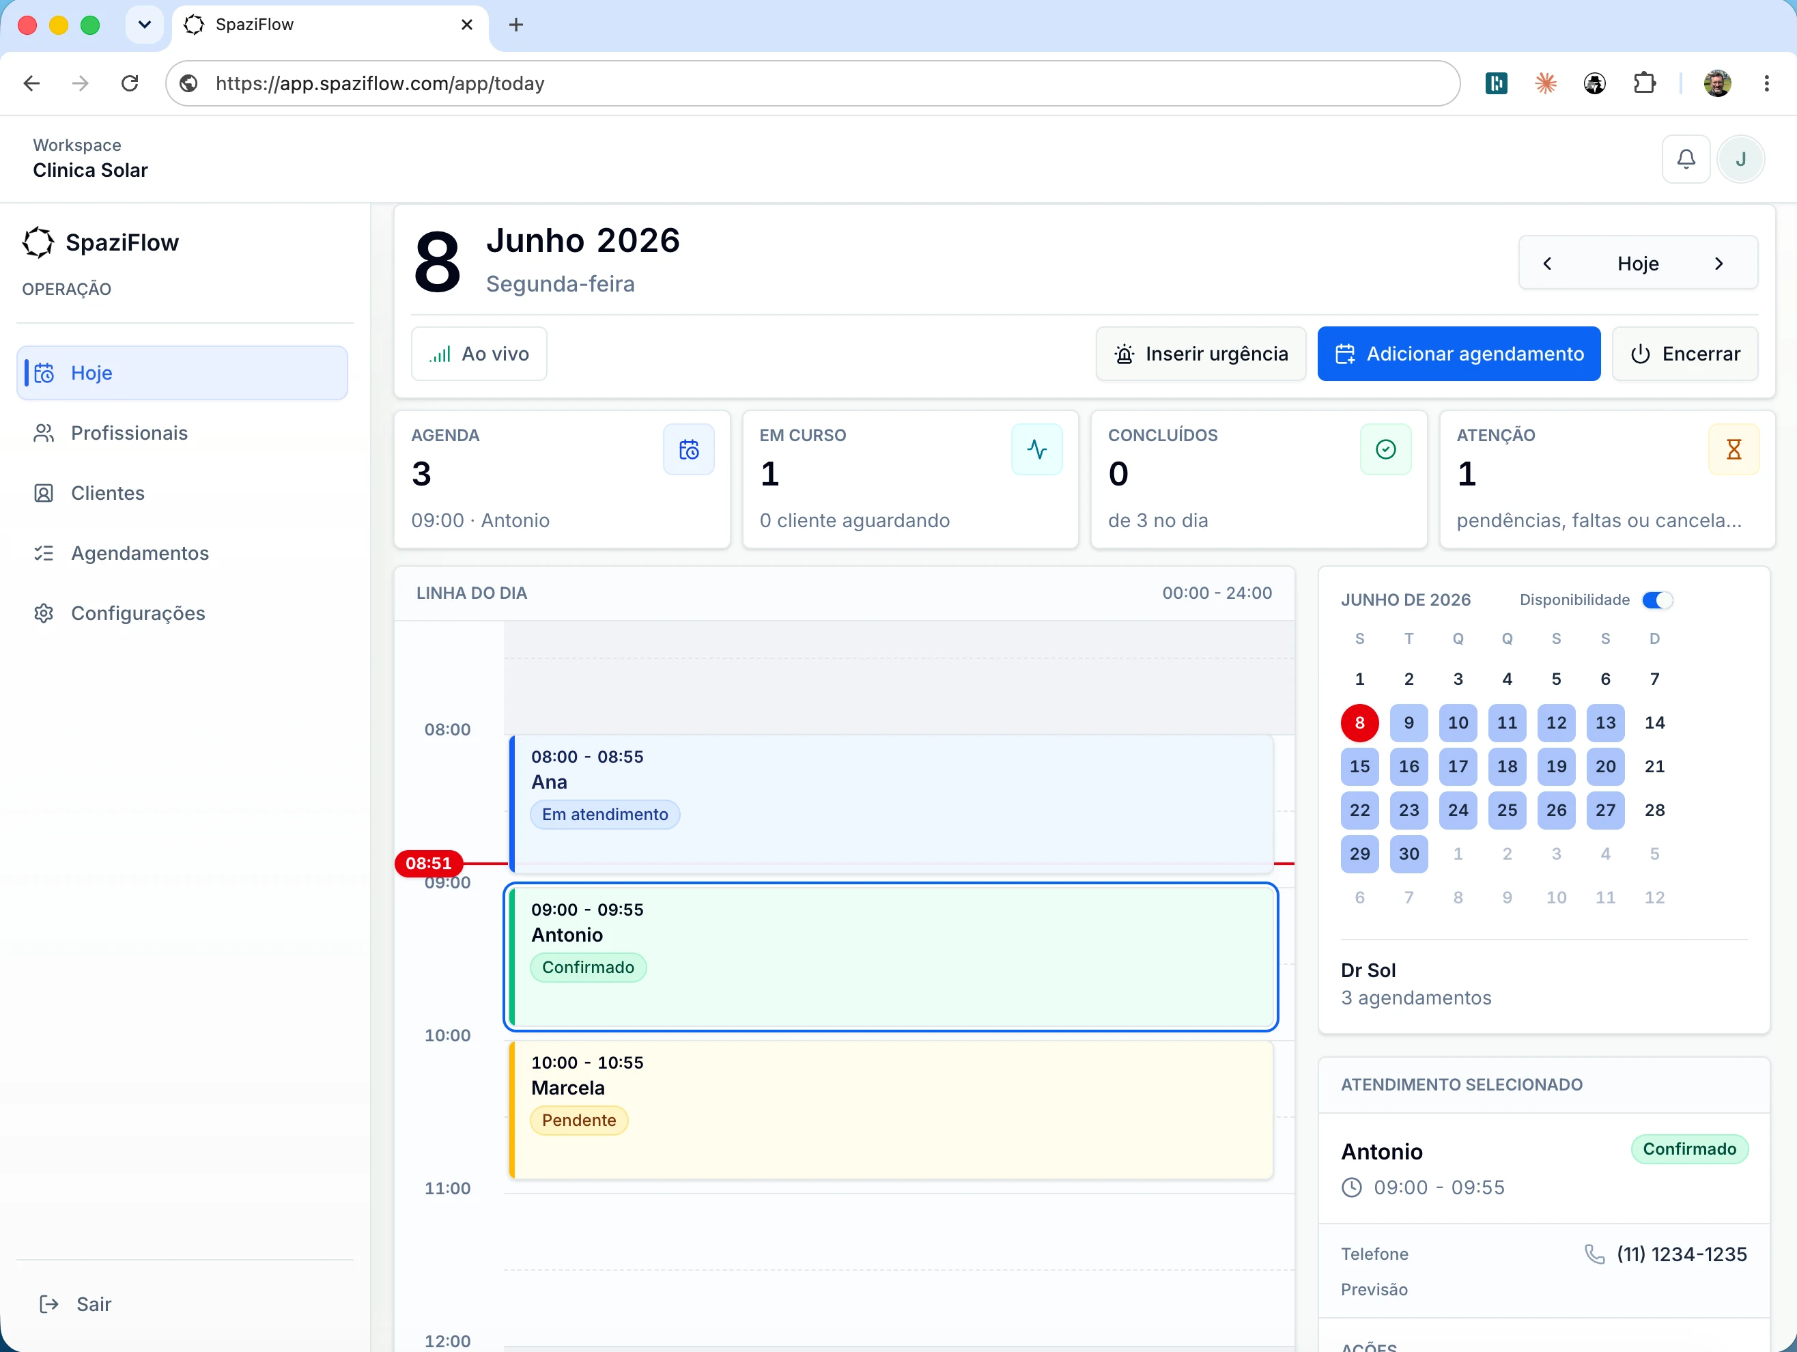Click the Dr Sol professional entry

[x=1416, y=984]
